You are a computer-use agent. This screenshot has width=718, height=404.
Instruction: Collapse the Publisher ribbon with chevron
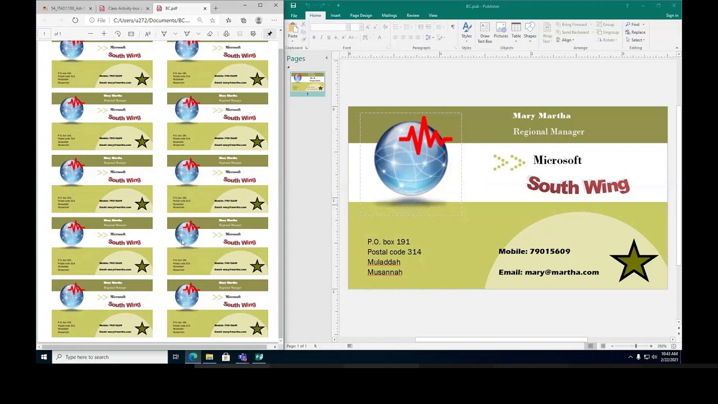676,48
